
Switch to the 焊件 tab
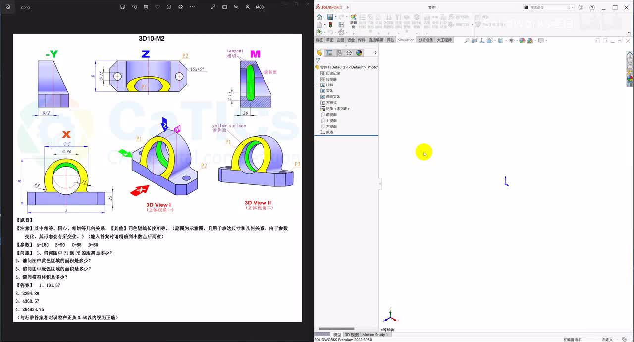(x=362, y=40)
